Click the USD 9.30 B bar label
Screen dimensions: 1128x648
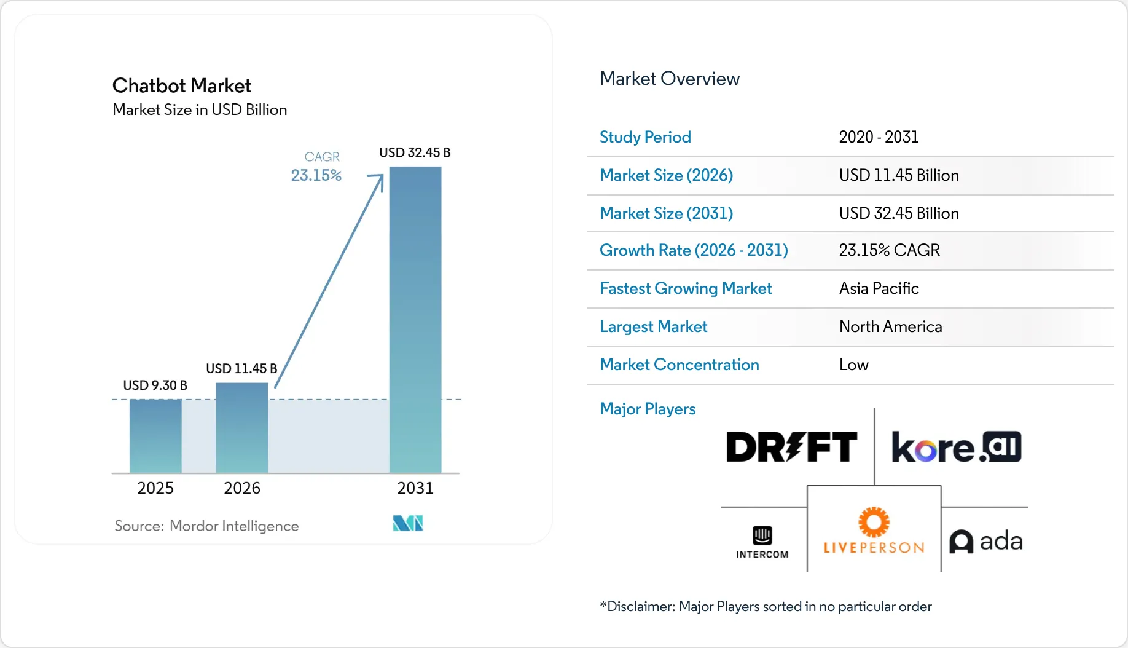(x=155, y=385)
